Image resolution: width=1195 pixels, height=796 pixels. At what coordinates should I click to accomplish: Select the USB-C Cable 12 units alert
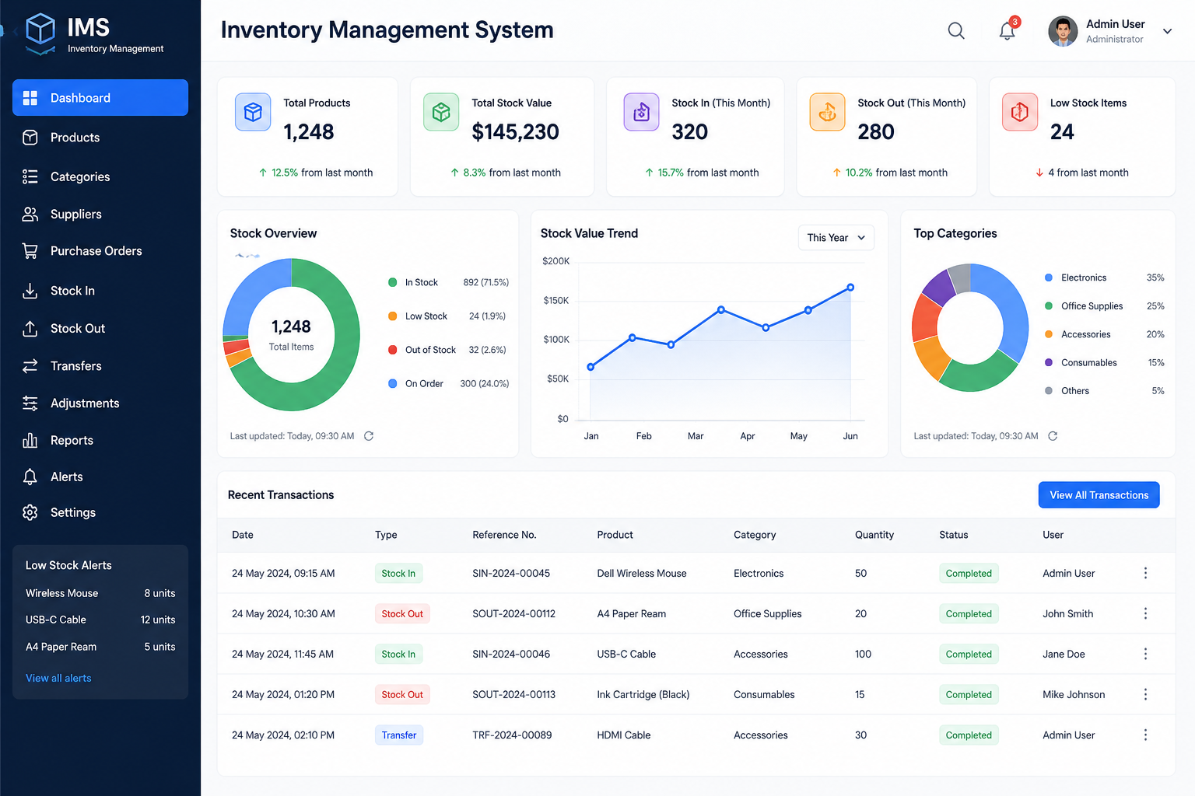(x=100, y=620)
